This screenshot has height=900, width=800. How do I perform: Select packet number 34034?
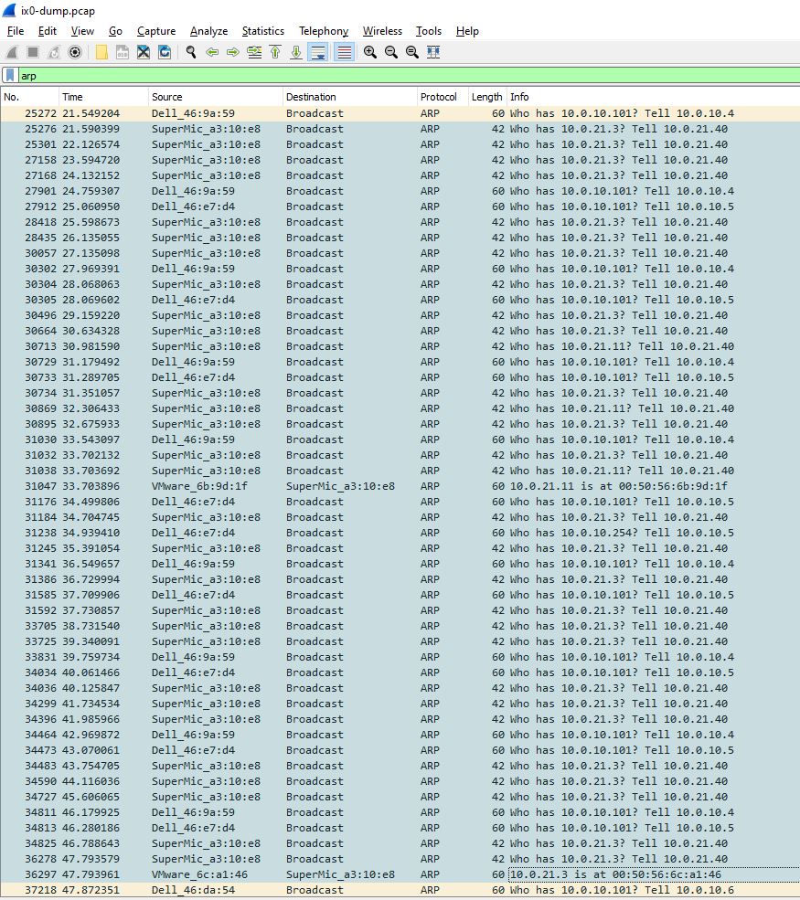(400, 672)
